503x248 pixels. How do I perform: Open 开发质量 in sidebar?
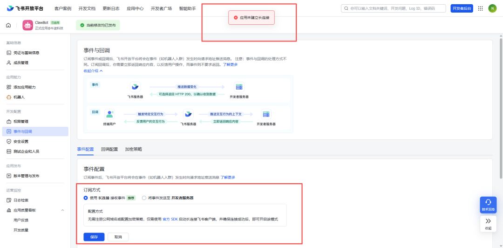click(x=21, y=230)
